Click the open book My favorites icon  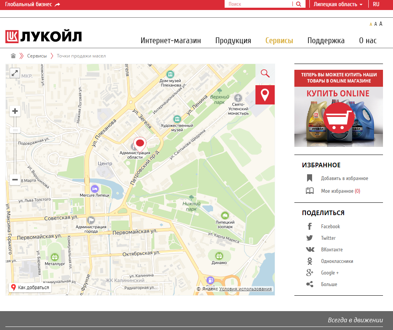point(309,191)
